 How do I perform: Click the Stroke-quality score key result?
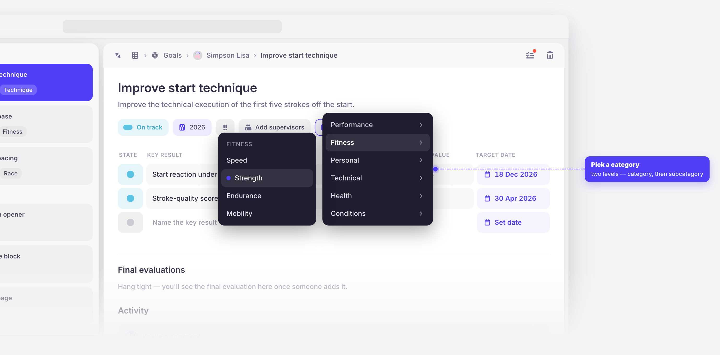point(185,198)
